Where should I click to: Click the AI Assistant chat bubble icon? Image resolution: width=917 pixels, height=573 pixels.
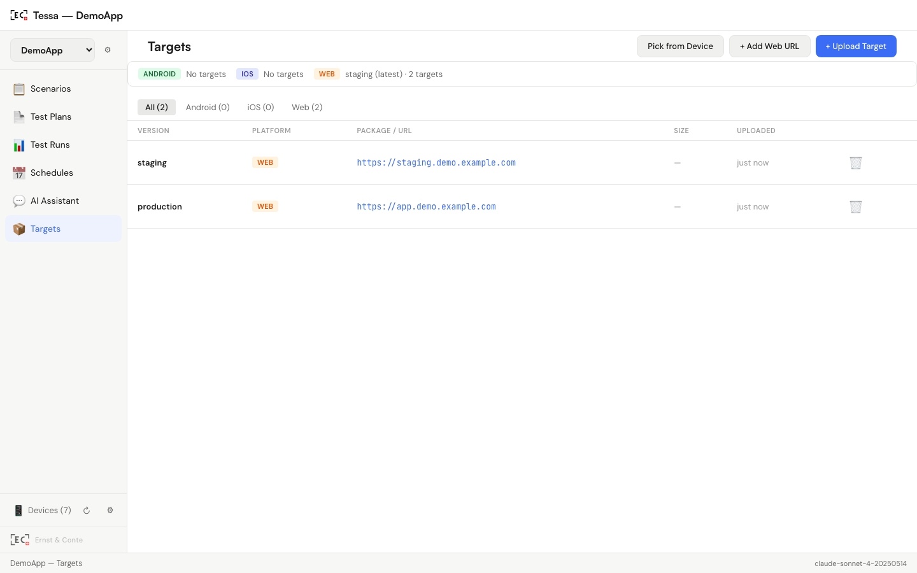(x=19, y=201)
